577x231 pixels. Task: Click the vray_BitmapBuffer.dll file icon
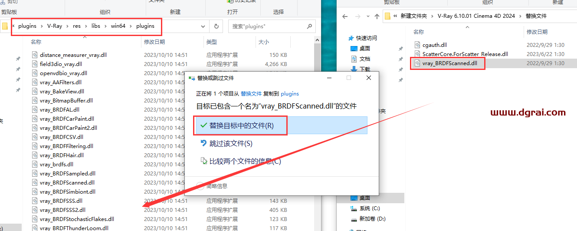[x=35, y=101]
